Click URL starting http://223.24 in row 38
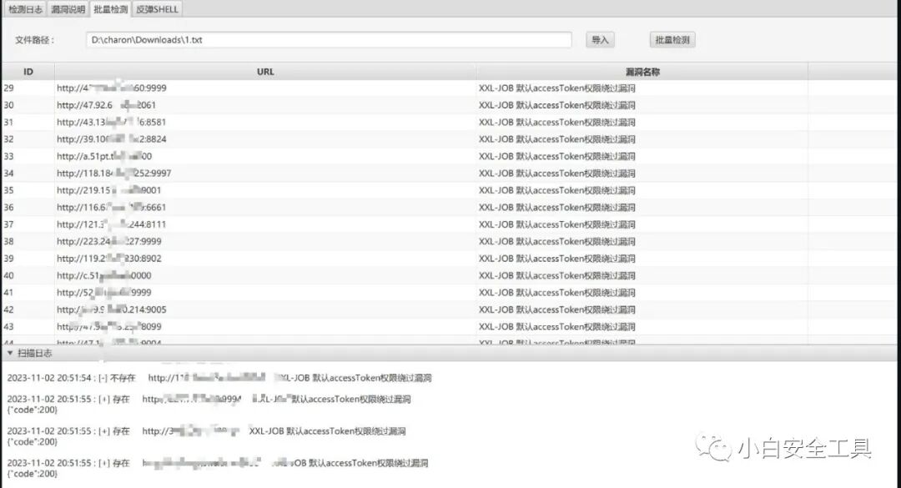The width and height of the screenshot is (901, 488). [x=108, y=241]
